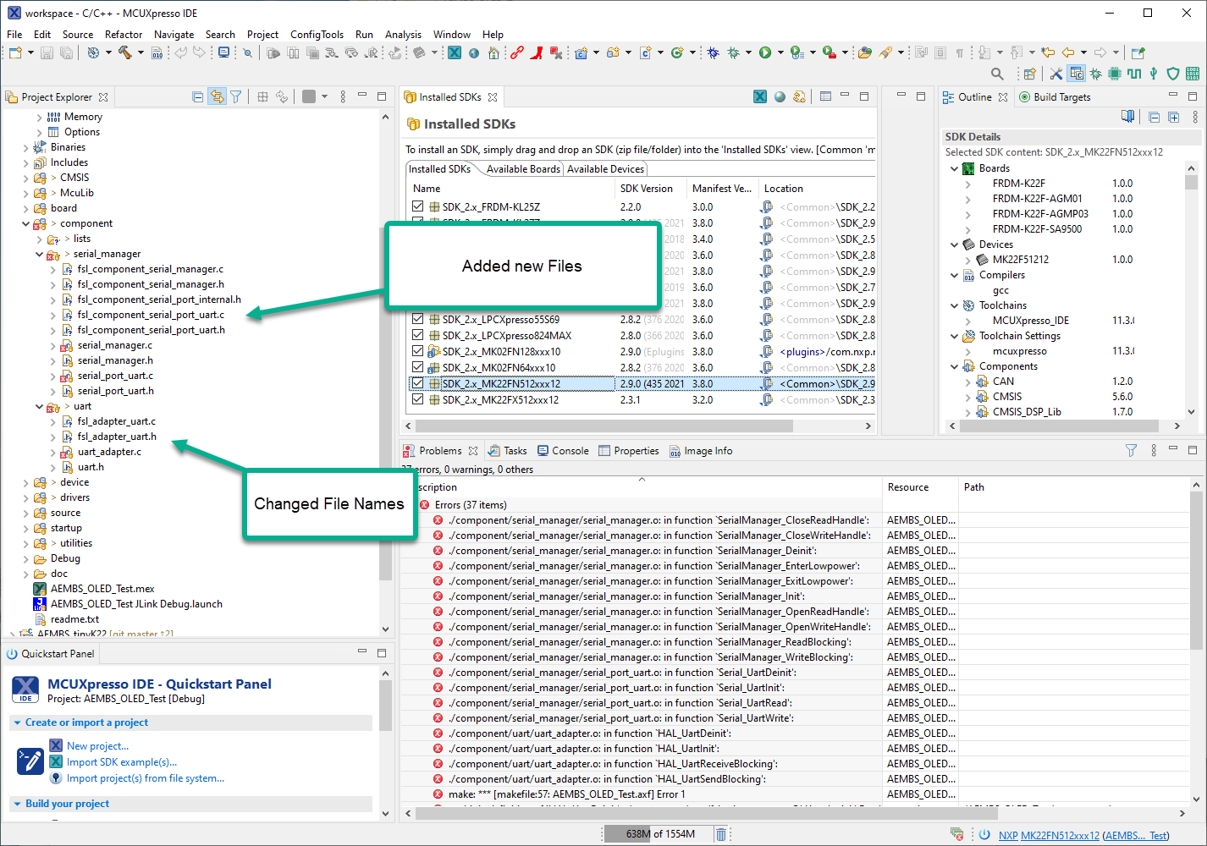This screenshot has width=1207, height=846.
Task: Collapse the serial_manager folder
Action: coord(40,254)
